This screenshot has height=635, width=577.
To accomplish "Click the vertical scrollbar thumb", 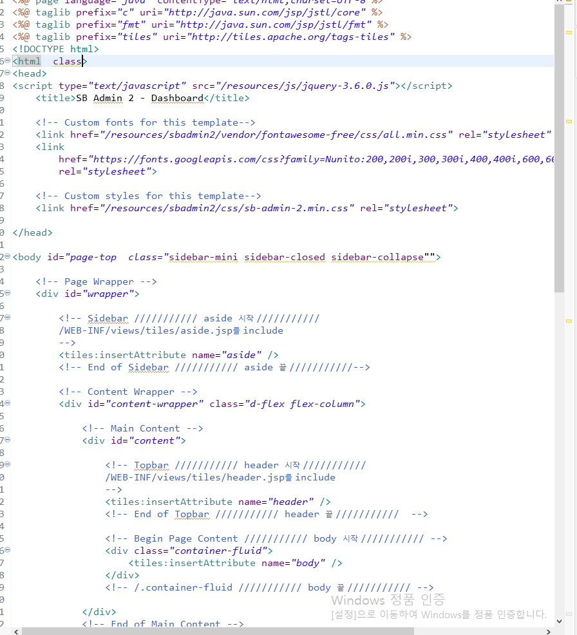I will [559, 148].
